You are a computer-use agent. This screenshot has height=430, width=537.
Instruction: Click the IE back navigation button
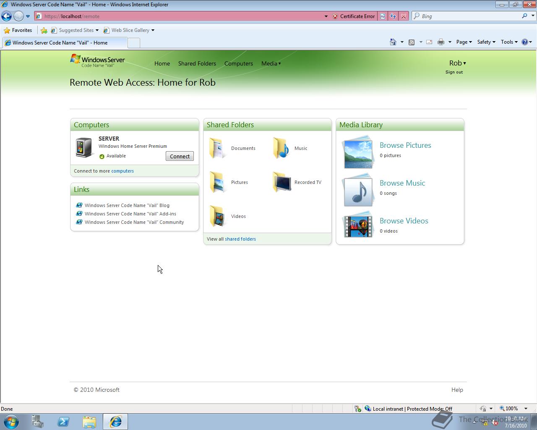[6, 16]
